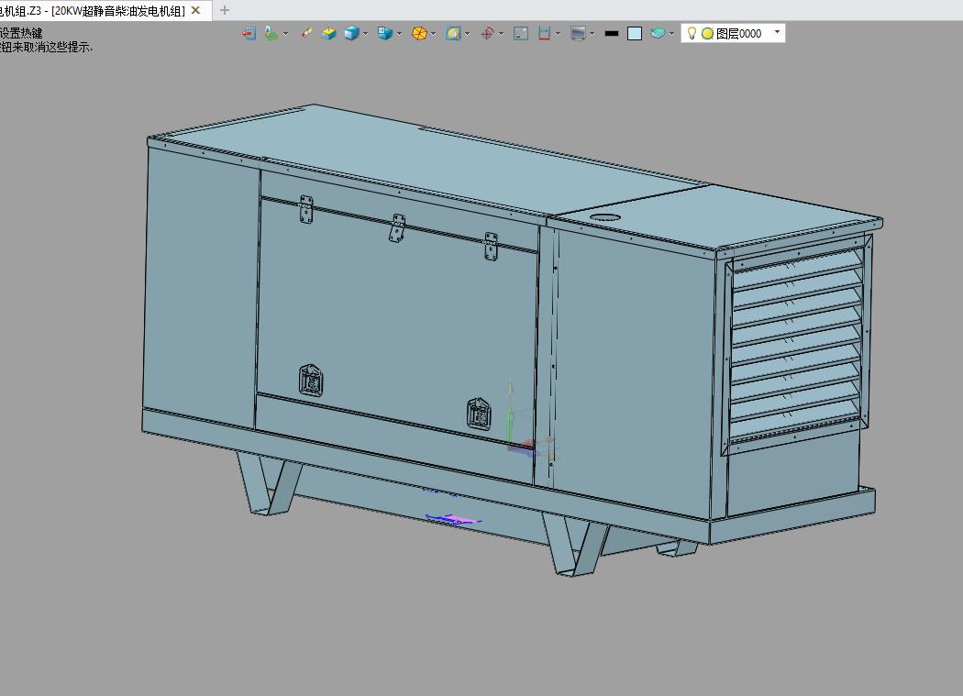Click the round exhaust hole on generator top

point(607,217)
